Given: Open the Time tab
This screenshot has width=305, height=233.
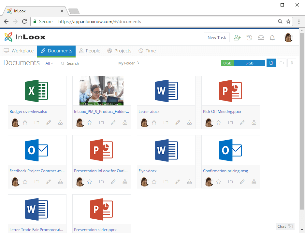Looking at the screenshot, I should point(147,51).
